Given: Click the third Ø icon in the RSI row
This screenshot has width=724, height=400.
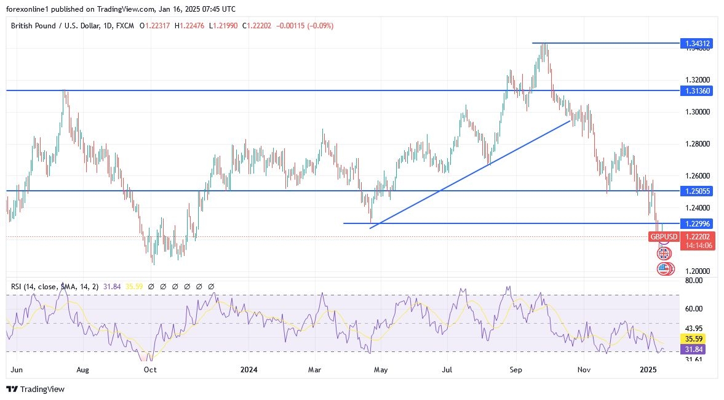Looking at the screenshot, I should [x=175, y=286].
